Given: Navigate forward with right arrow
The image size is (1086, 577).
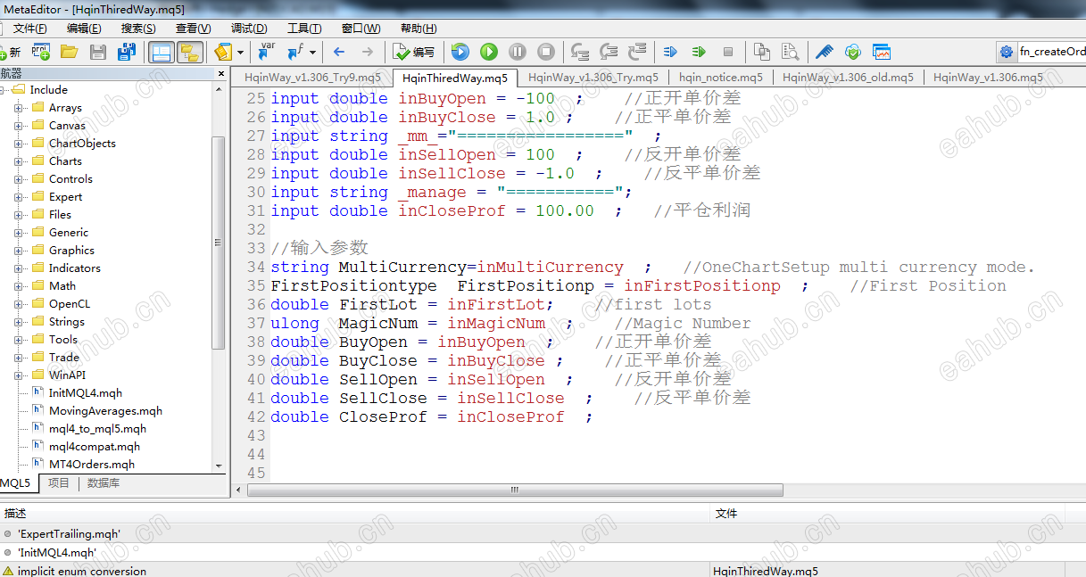Looking at the screenshot, I should tap(368, 52).
